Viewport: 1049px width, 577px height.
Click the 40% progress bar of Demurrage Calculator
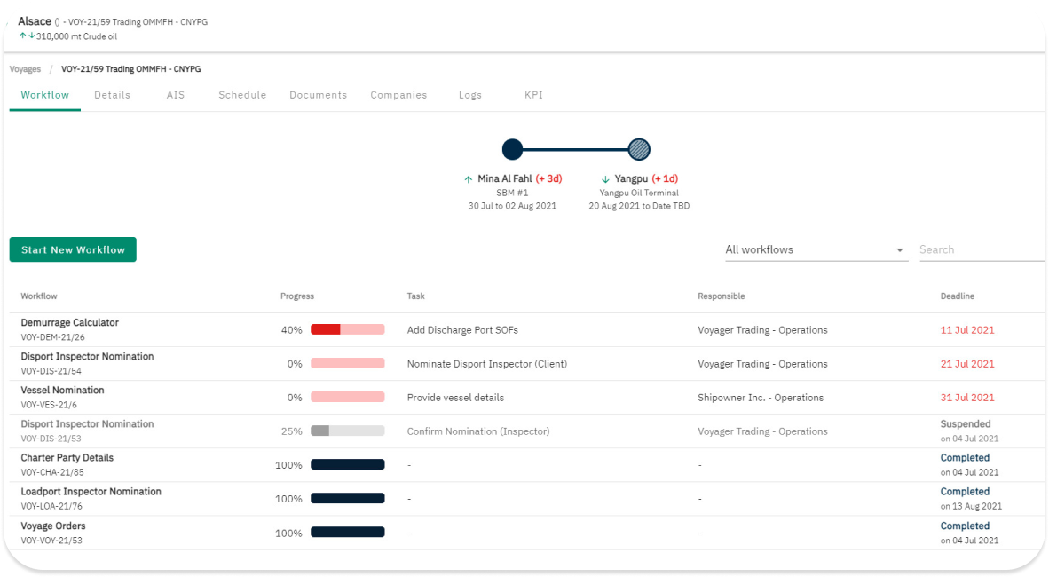coord(348,329)
